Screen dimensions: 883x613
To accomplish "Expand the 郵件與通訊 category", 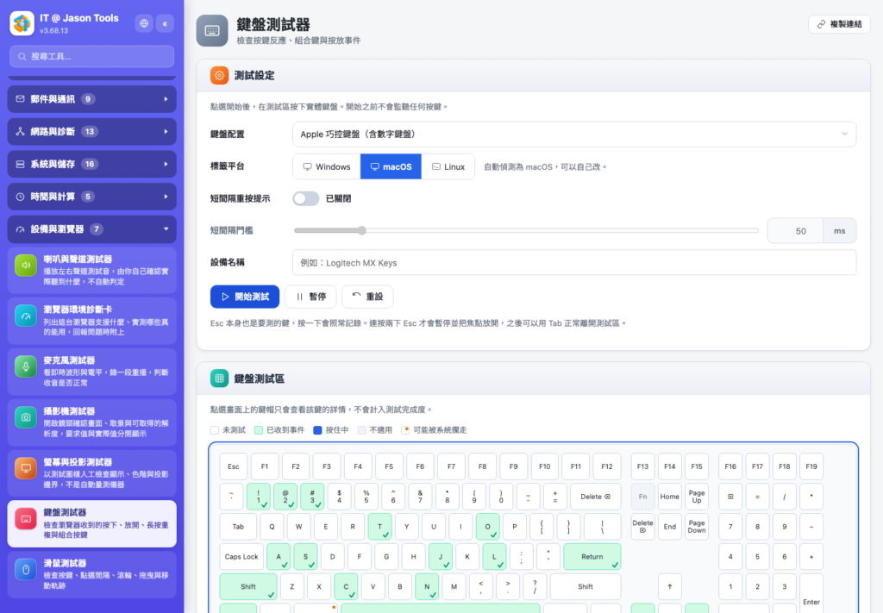I will (91, 99).
